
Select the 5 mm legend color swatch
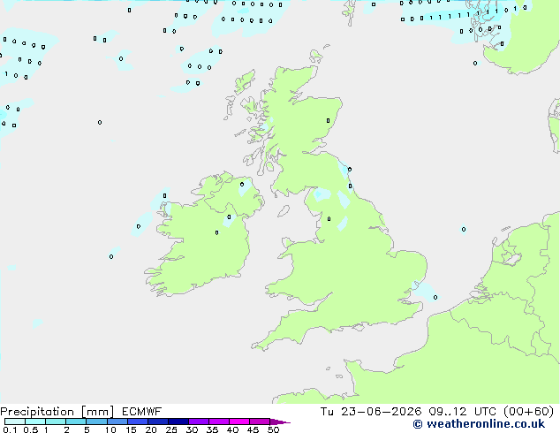click(97, 422)
